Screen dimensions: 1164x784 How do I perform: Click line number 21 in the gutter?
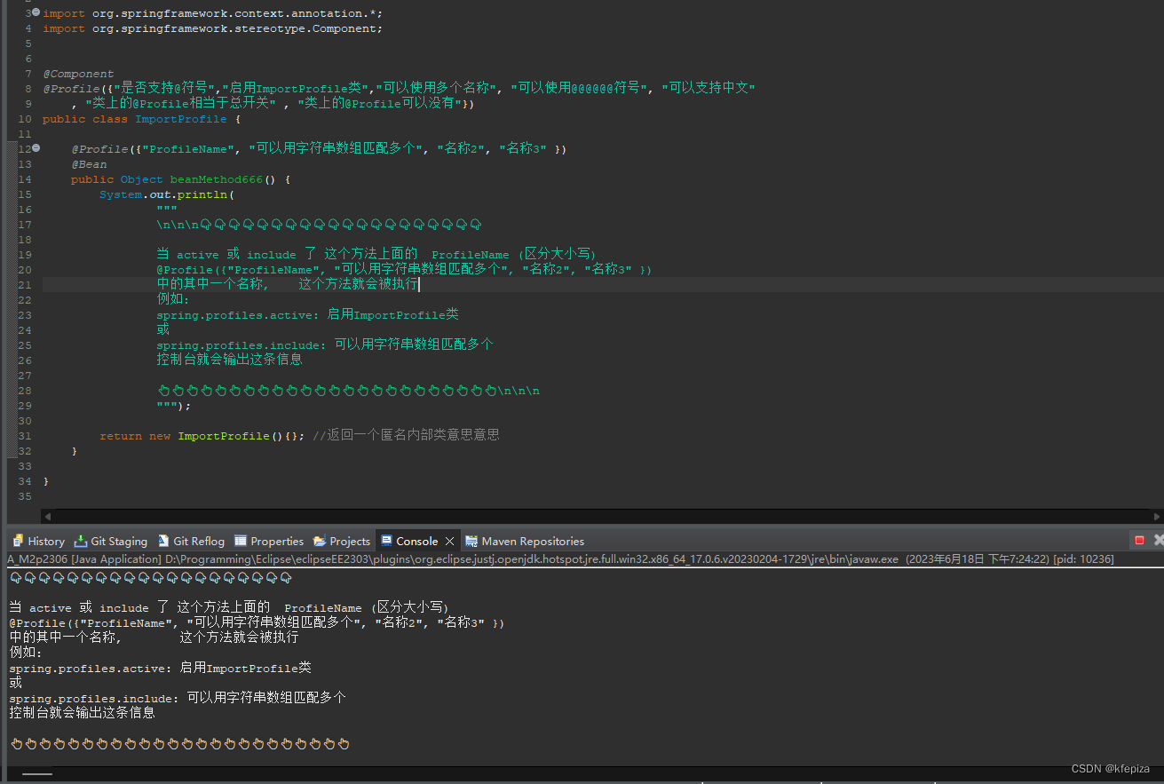coord(24,285)
